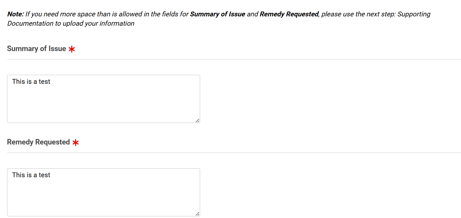Click "This is a test" in Summary box
The image size is (461, 218).
pyautogui.click(x=31, y=82)
